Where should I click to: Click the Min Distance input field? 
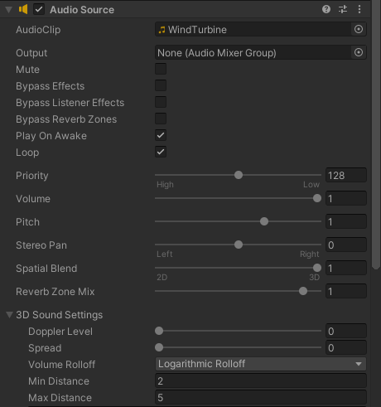[x=261, y=381]
